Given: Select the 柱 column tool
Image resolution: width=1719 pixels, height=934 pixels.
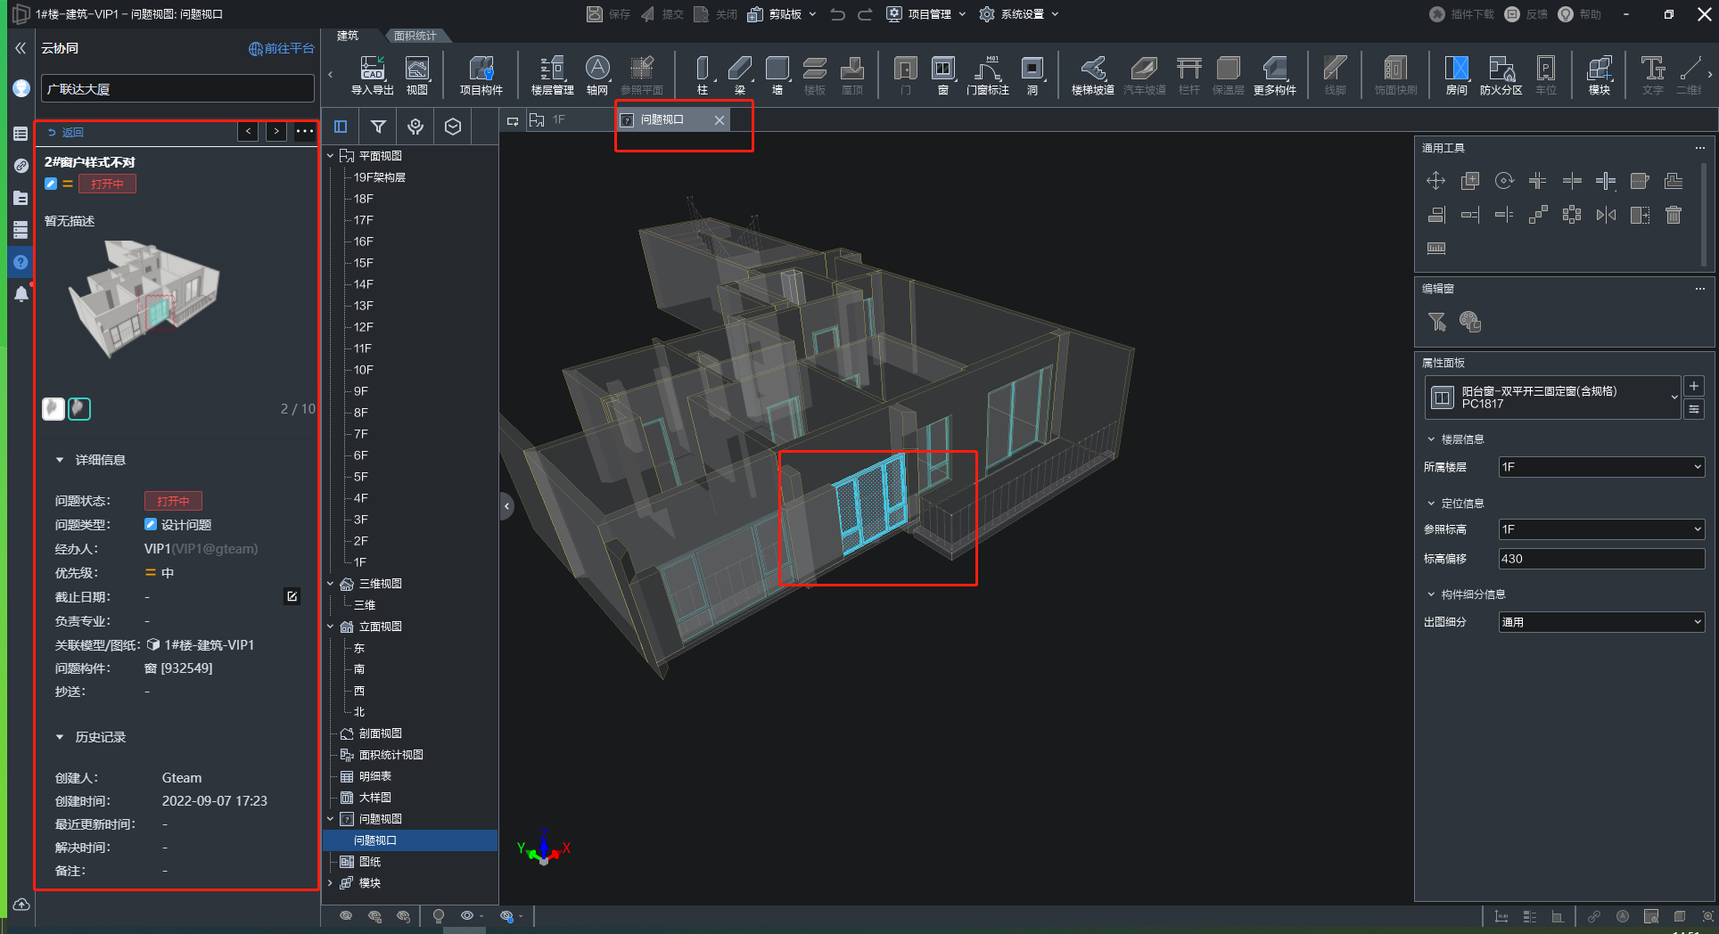Looking at the screenshot, I should click(703, 75).
